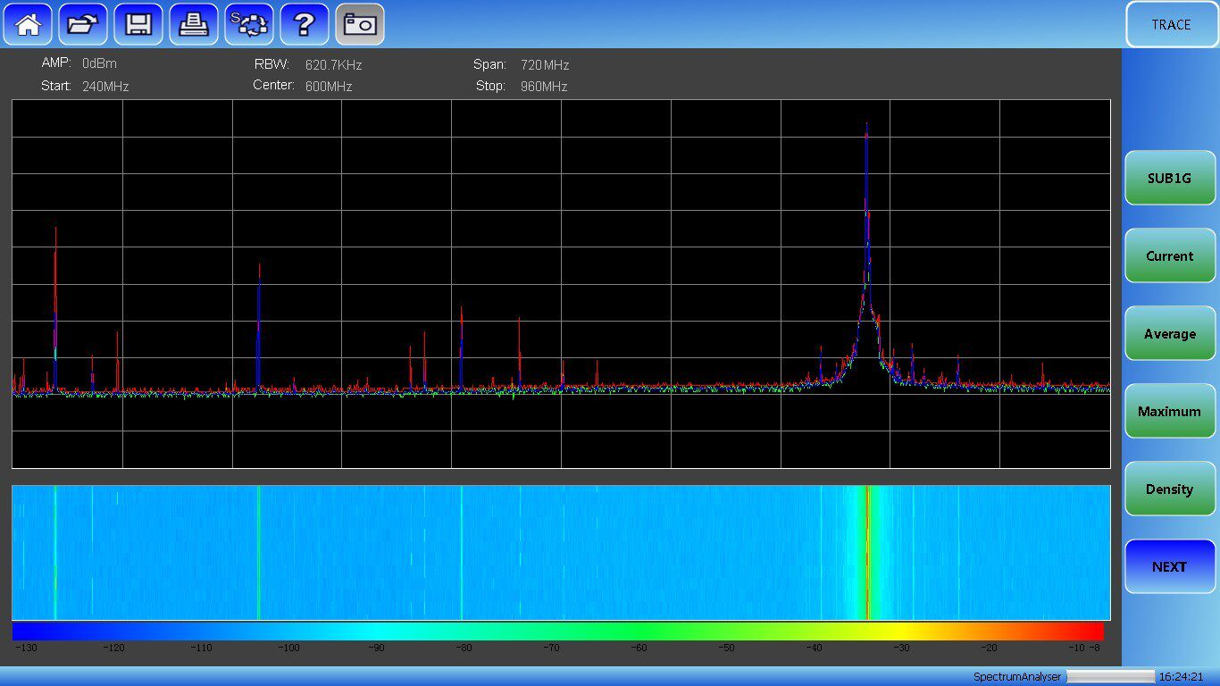
Task: Click the sweep refresh settings icon
Action: pyautogui.click(x=249, y=24)
